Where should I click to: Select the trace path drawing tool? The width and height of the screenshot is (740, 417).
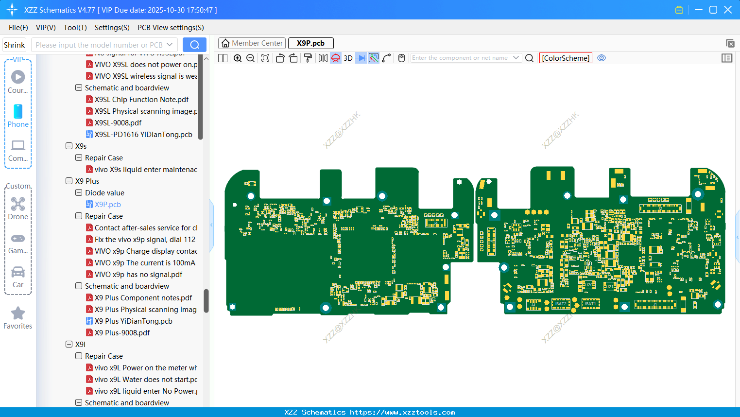[x=387, y=58]
